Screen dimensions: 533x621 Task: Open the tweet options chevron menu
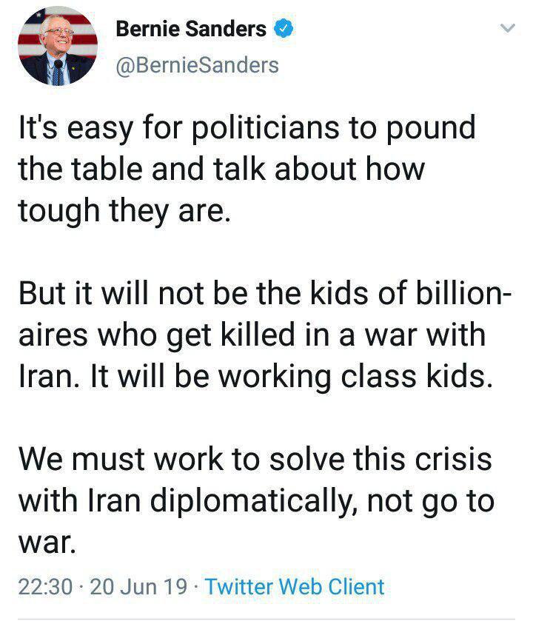[x=507, y=29]
